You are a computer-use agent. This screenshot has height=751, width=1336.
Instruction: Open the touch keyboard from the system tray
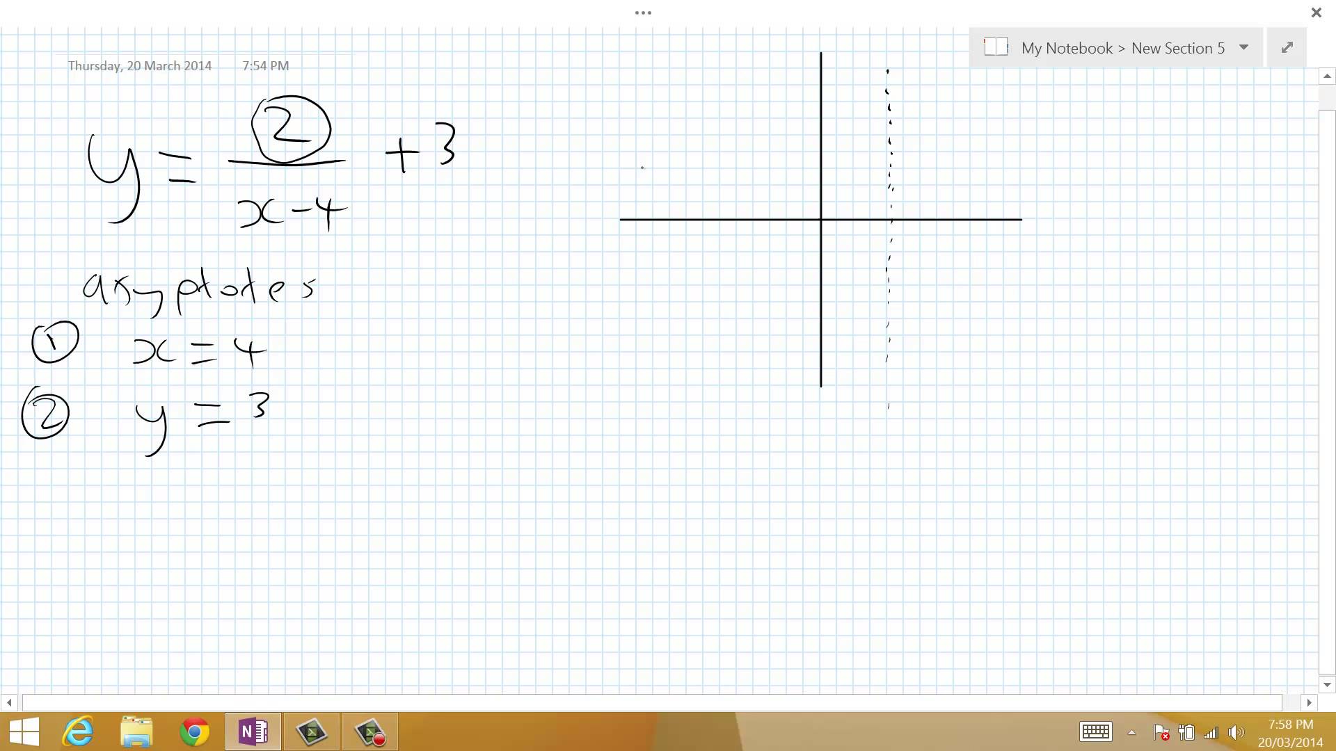point(1096,732)
